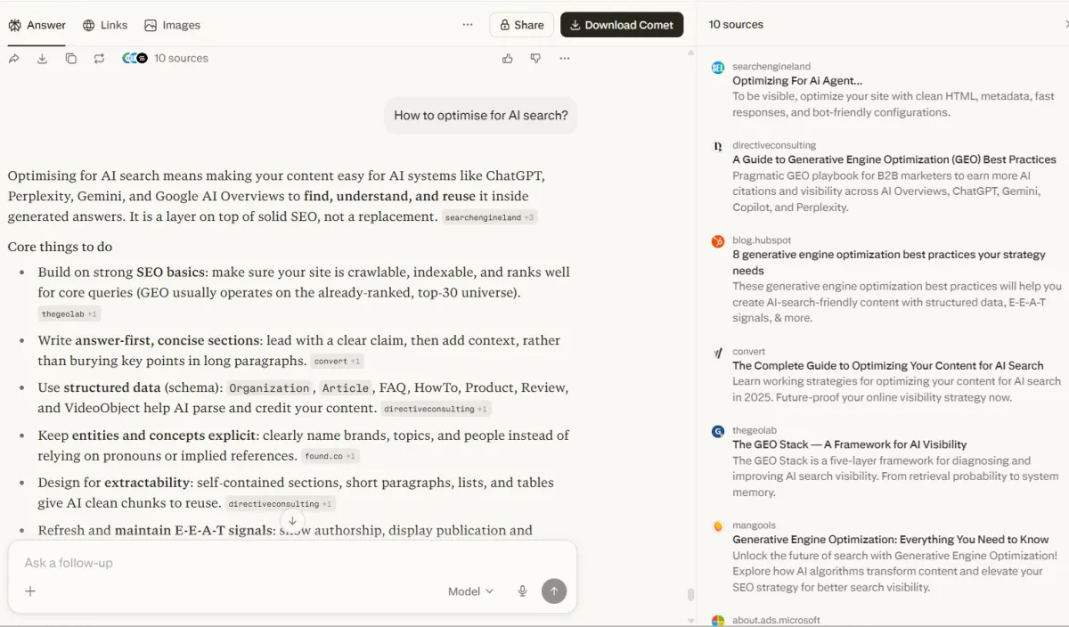1069x627 pixels.
Task: Switch to the Images tab
Action: pyautogui.click(x=172, y=25)
